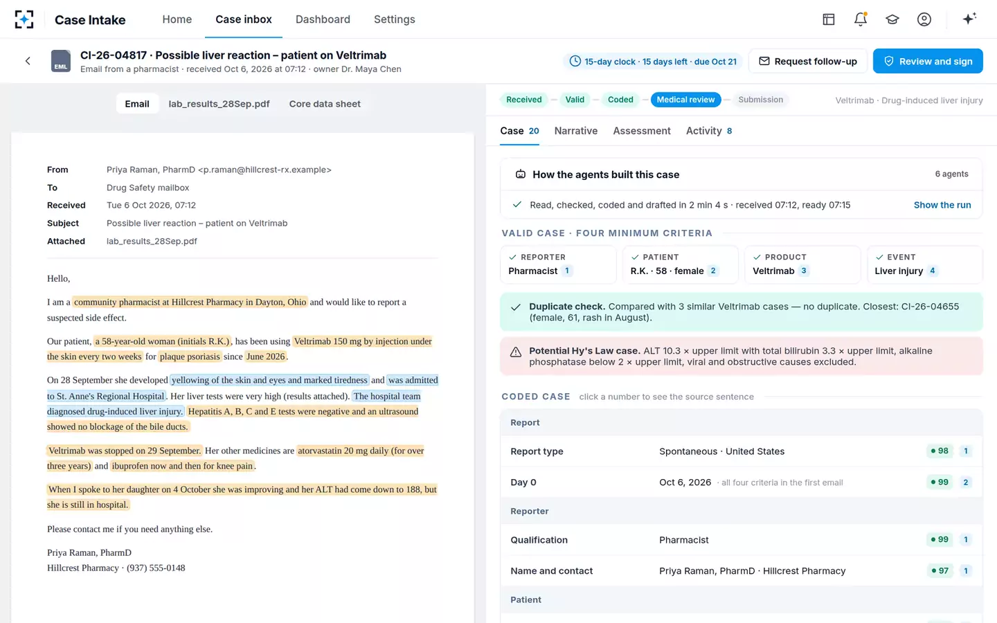The height and width of the screenshot is (623, 997).
Task: Click the agents robot icon
Action: [521, 174]
